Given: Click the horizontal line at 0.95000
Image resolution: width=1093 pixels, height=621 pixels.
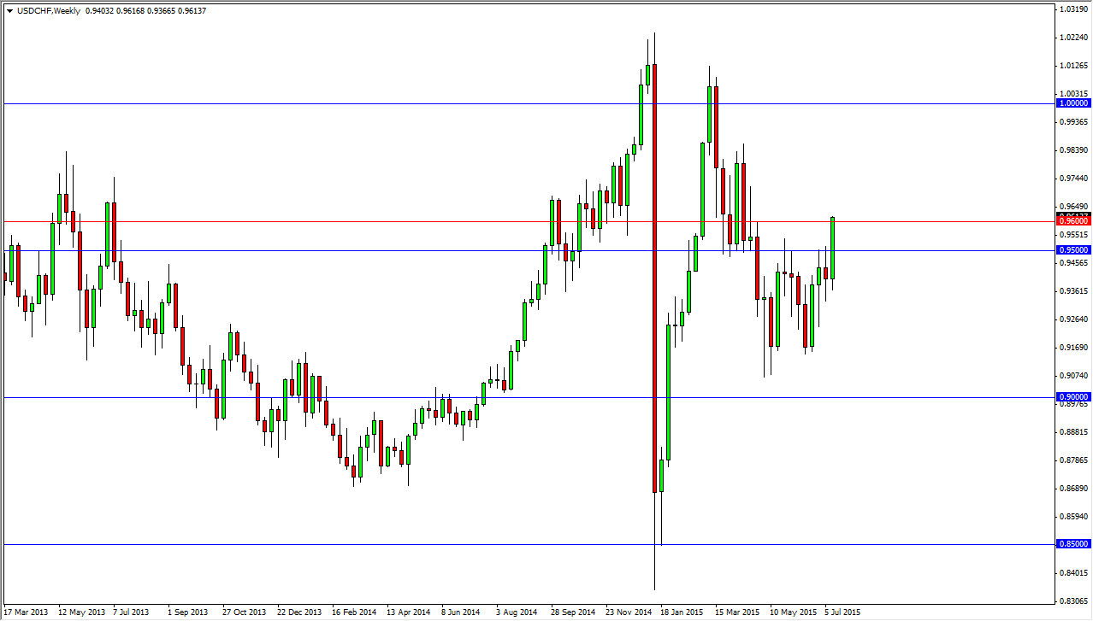Looking at the screenshot, I should click(x=342, y=249).
